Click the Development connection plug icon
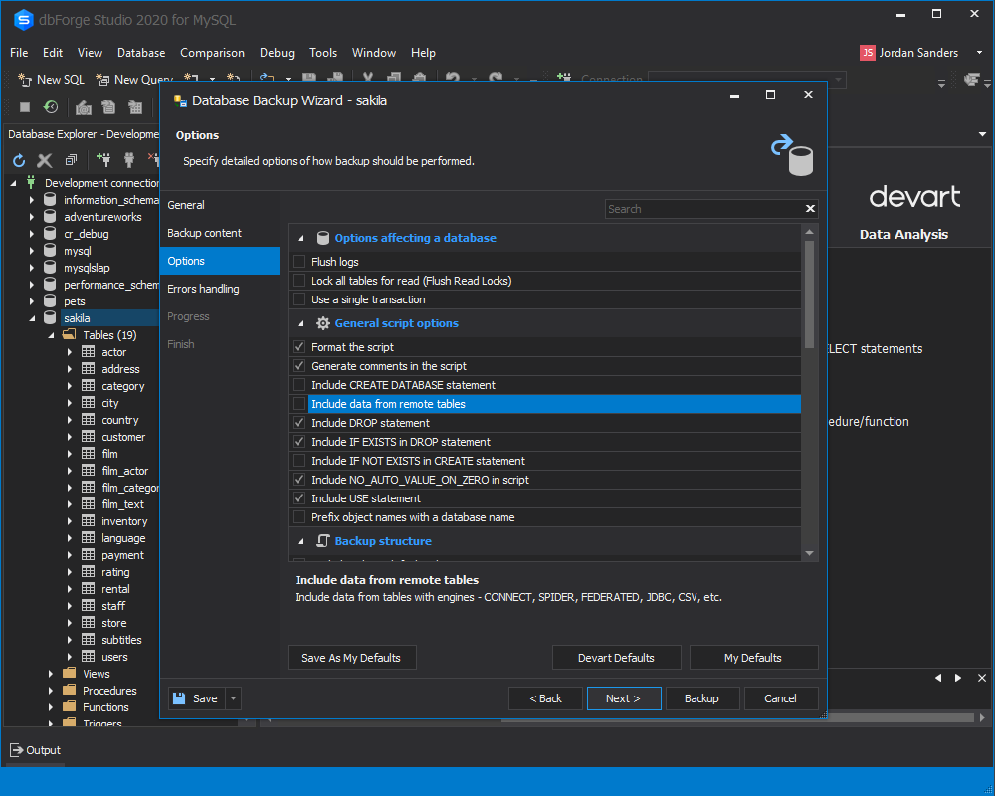 click(x=31, y=183)
